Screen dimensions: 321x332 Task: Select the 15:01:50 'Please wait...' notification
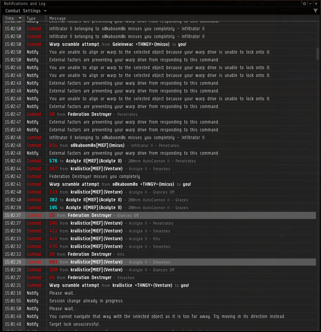[x=160, y=309]
